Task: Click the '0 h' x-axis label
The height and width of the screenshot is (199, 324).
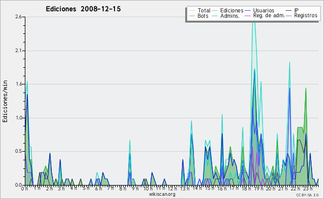Action: pyautogui.click(x=24, y=189)
